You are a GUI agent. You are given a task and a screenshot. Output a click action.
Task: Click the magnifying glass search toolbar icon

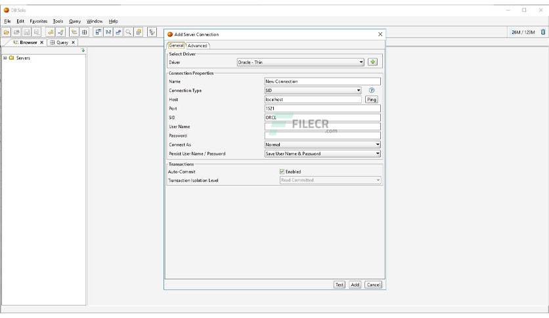[129, 32]
